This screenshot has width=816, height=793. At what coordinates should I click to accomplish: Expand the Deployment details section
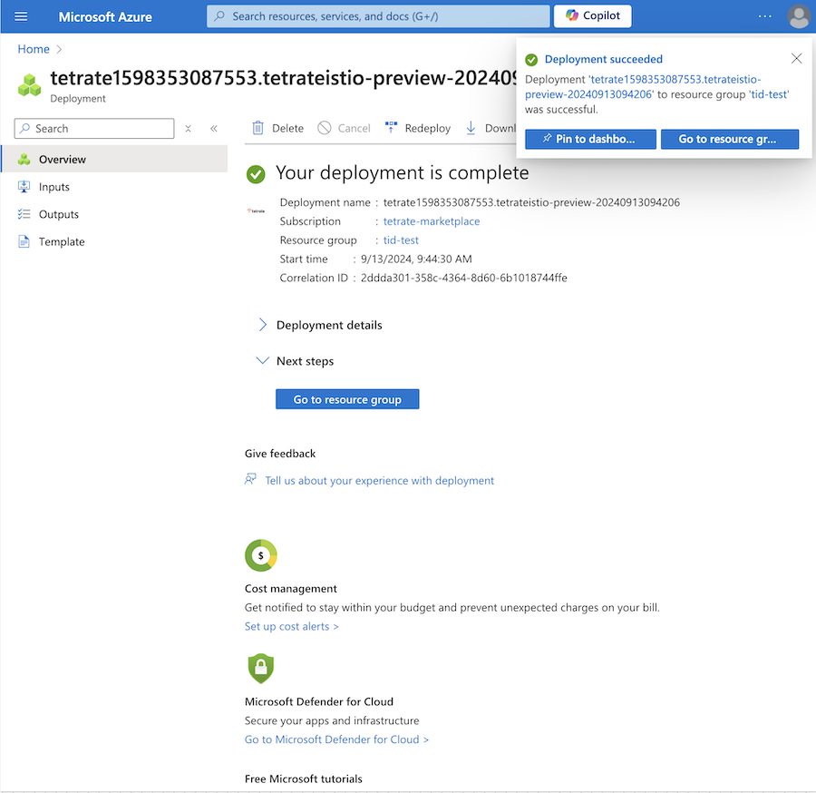(329, 325)
